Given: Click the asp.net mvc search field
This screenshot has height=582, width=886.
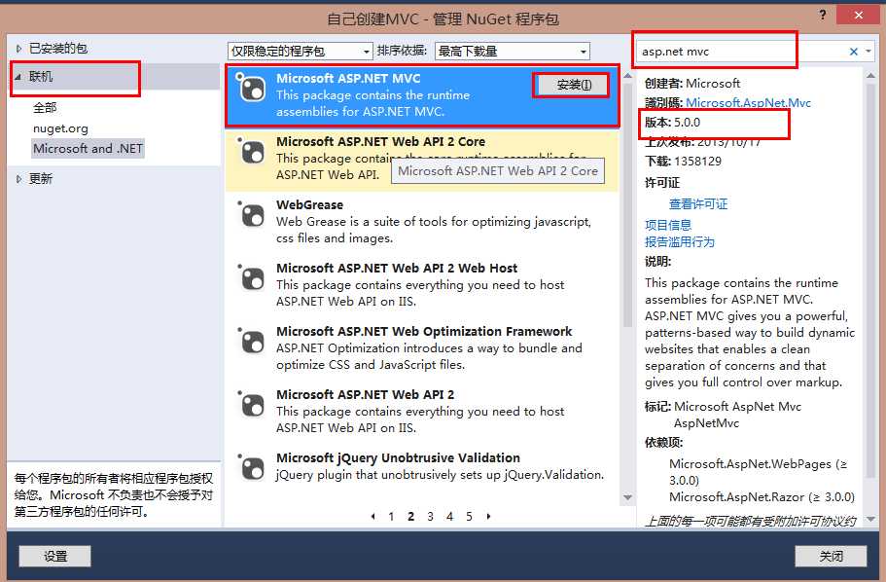Looking at the screenshot, I should coord(741,52).
